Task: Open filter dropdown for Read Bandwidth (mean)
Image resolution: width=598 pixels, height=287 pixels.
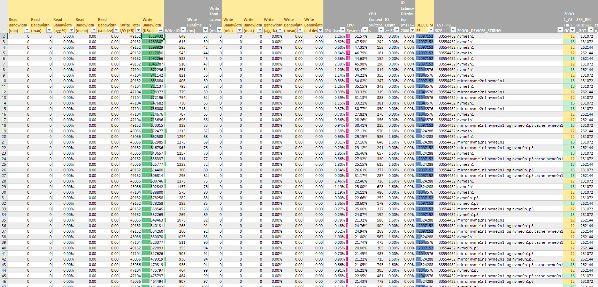Action: (x=94, y=30)
